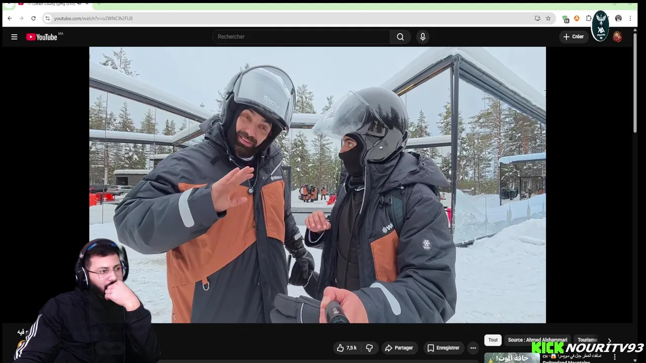Click the Partager share button
646x363 pixels.
(399, 348)
